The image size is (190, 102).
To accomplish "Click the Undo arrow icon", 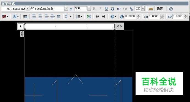I will click(119, 9).
